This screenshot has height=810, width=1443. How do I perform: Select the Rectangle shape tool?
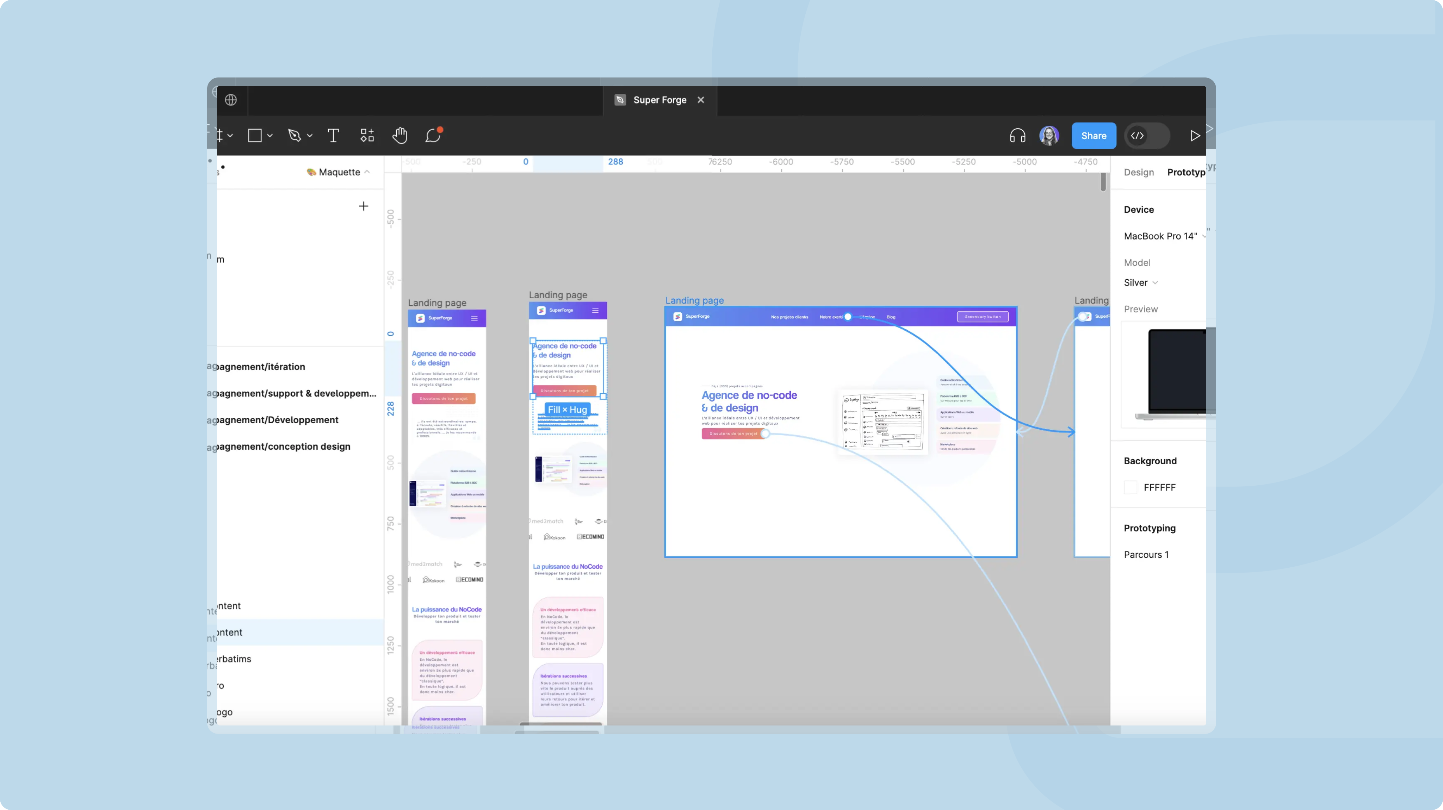pos(255,136)
